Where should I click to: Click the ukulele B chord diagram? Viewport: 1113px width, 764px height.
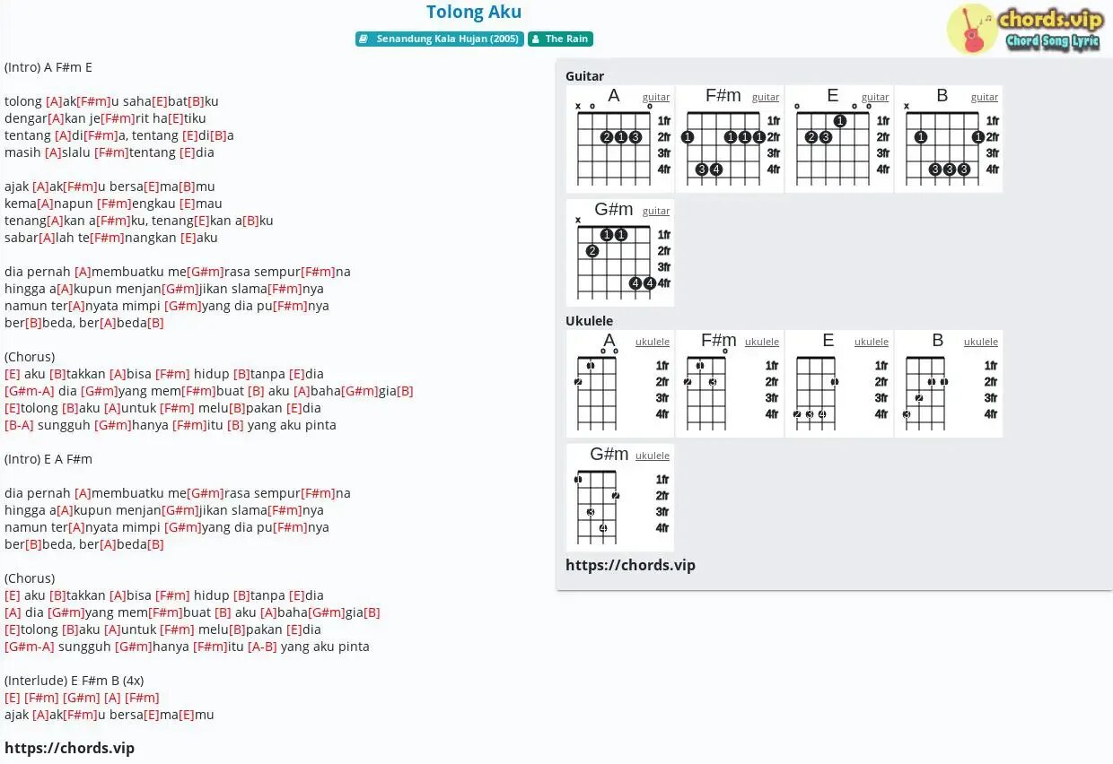949,384
